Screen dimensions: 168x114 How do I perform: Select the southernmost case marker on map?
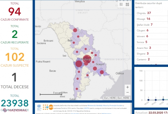coord(77,89)
